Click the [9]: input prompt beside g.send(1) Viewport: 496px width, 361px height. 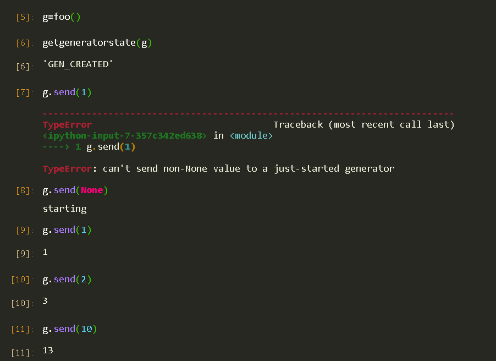(24, 230)
